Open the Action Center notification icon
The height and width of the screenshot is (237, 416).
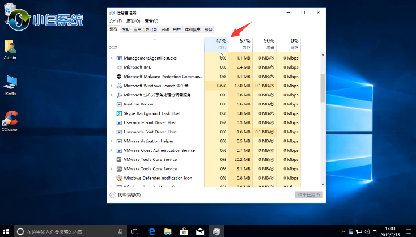[409, 231]
